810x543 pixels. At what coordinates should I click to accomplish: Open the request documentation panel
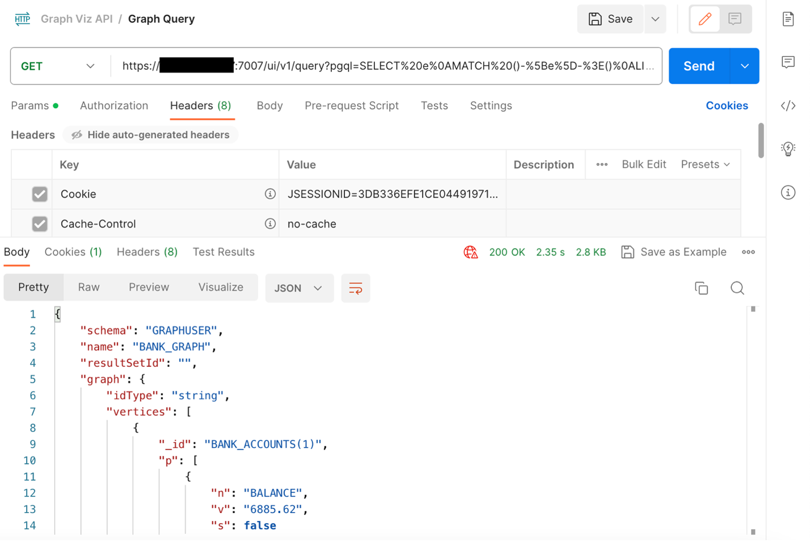coord(787,19)
